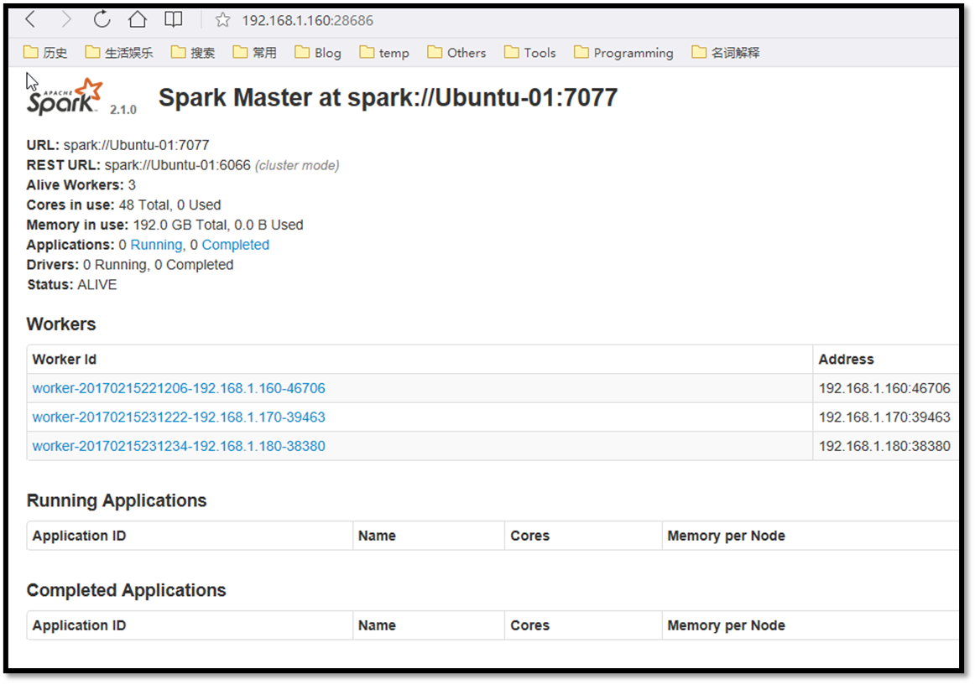975x684 pixels.
Task: Open the 生活娱乐 bookmarks folder
Action: tap(119, 53)
